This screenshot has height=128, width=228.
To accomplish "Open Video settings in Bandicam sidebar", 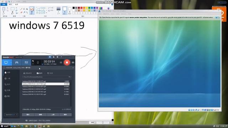I will click(7, 84).
